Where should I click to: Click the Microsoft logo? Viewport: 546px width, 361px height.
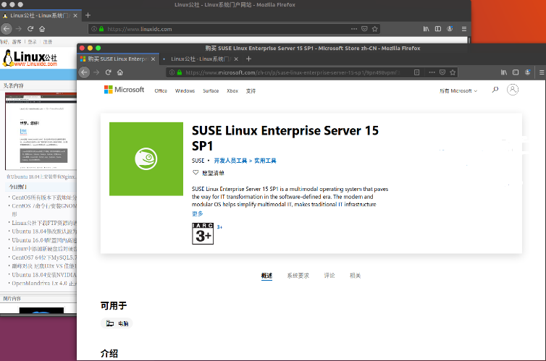[124, 90]
